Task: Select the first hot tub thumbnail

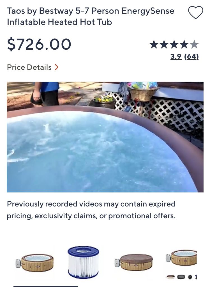Action: pyautogui.click(x=35, y=263)
